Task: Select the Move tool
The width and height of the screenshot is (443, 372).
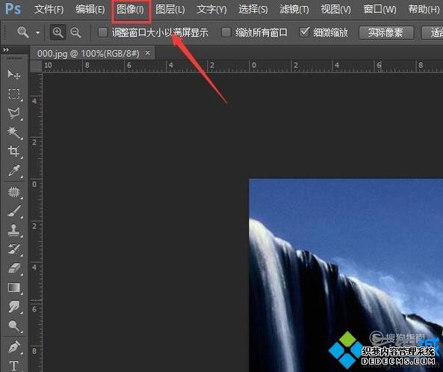Action: click(x=13, y=74)
